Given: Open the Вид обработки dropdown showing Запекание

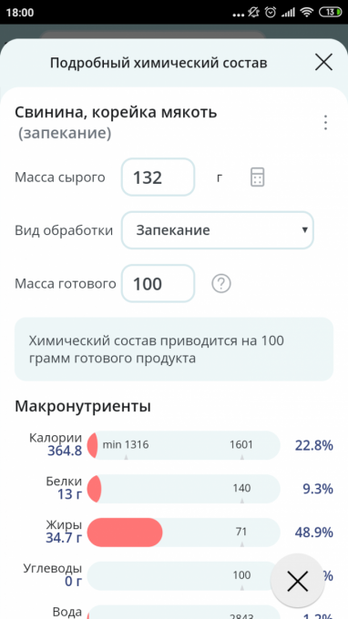Looking at the screenshot, I should (x=217, y=230).
